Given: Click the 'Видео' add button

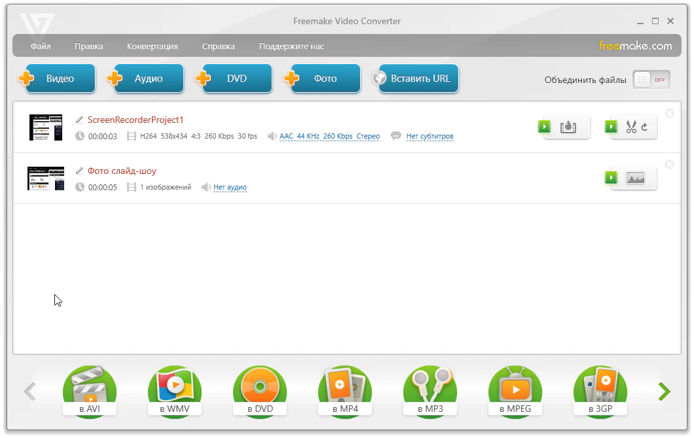Looking at the screenshot, I should (58, 78).
